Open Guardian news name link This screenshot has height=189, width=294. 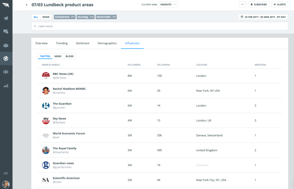coord(63,163)
